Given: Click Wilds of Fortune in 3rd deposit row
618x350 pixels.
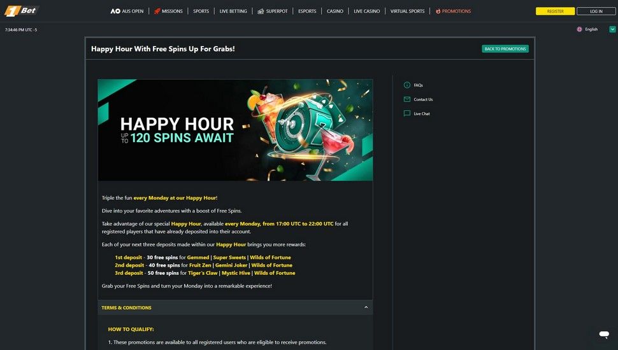Looking at the screenshot, I should pos(275,273).
